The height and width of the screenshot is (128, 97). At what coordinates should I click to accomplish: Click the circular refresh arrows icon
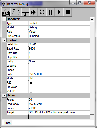42,12
